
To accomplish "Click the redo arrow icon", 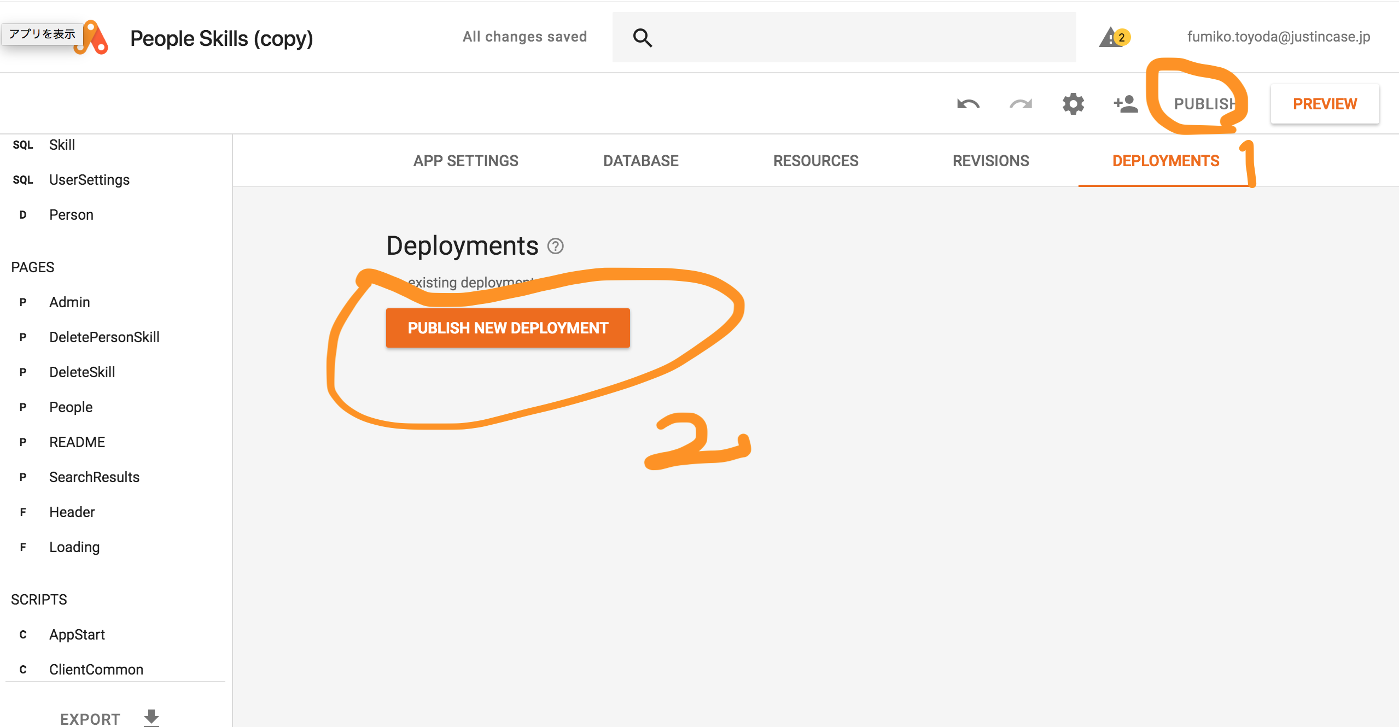I will pos(1020,104).
